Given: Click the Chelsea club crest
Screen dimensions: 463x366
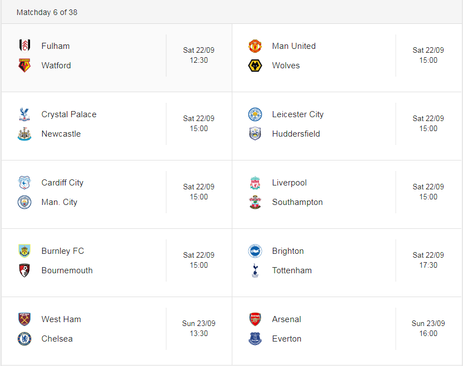Looking at the screenshot, I should (24, 339).
